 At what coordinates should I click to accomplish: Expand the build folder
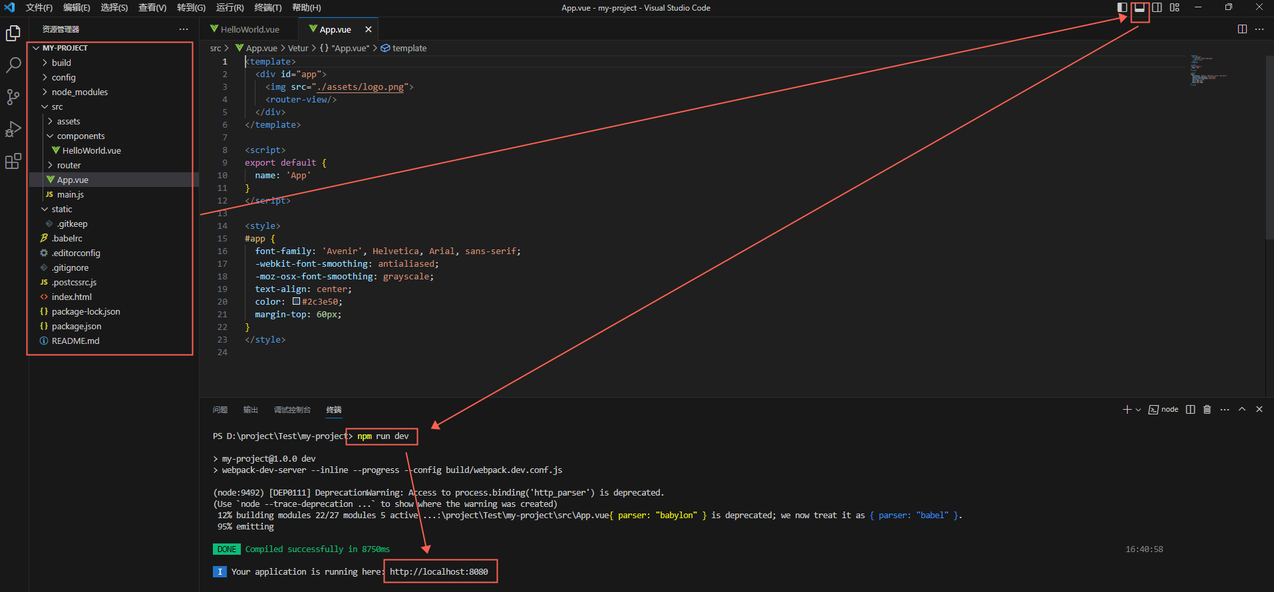pyautogui.click(x=113, y=63)
